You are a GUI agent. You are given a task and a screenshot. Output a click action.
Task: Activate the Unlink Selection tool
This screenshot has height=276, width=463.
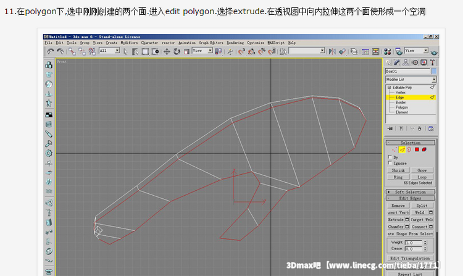(x=81, y=52)
